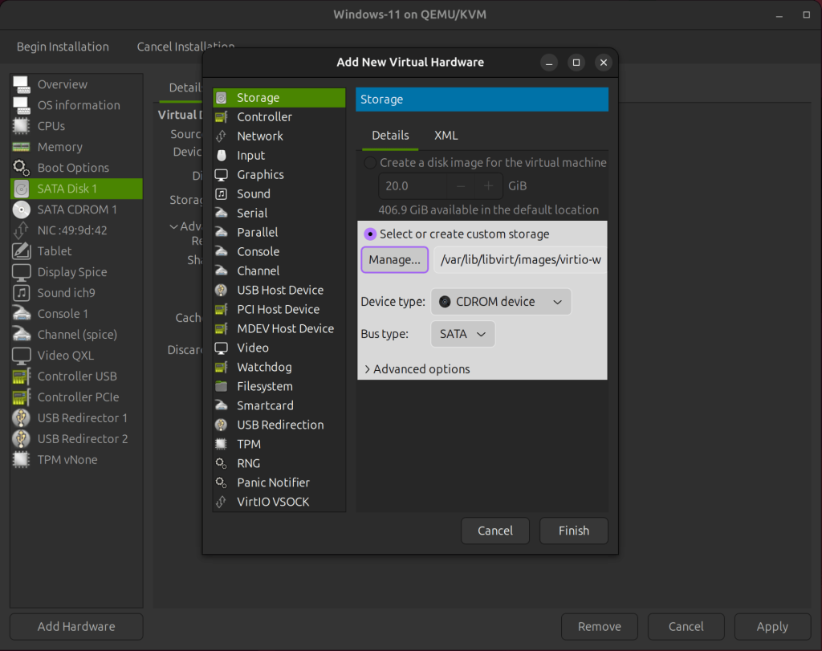Increase disk size with the plus stepper
The width and height of the screenshot is (822, 651).
click(487, 185)
